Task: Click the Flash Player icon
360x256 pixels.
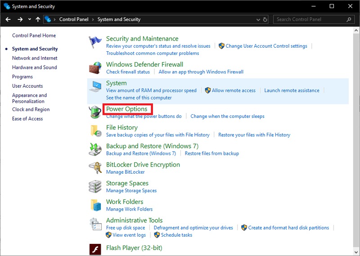Action: (x=95, y=249)
